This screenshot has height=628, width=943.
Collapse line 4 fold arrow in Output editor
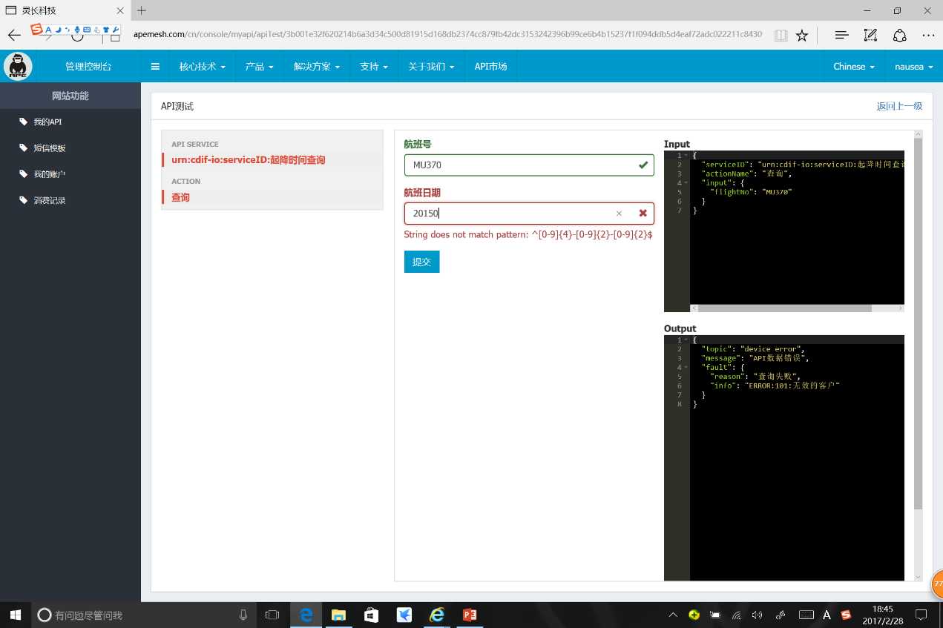(686, 368)
